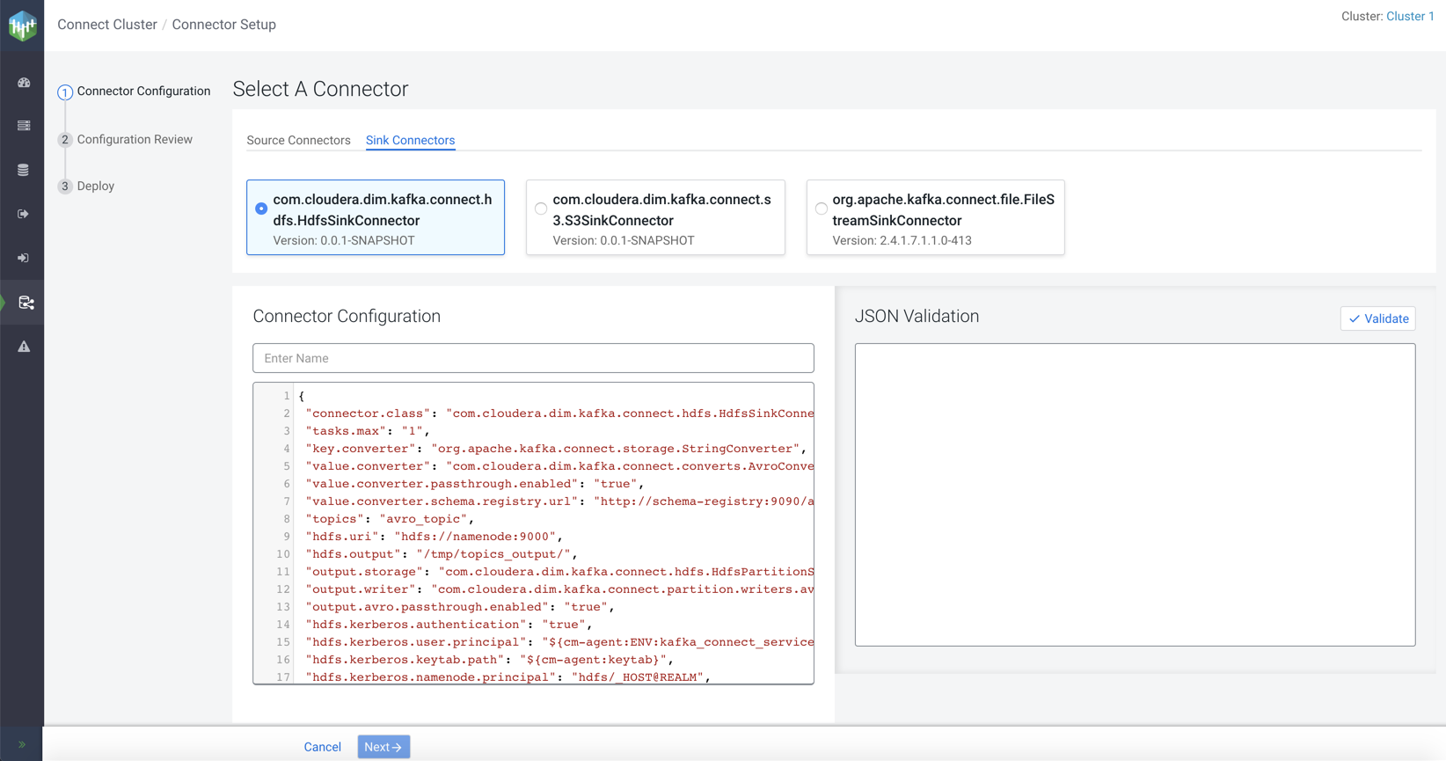Click the "hdfs.kerberos.user.principal" line

click(559, 642)
